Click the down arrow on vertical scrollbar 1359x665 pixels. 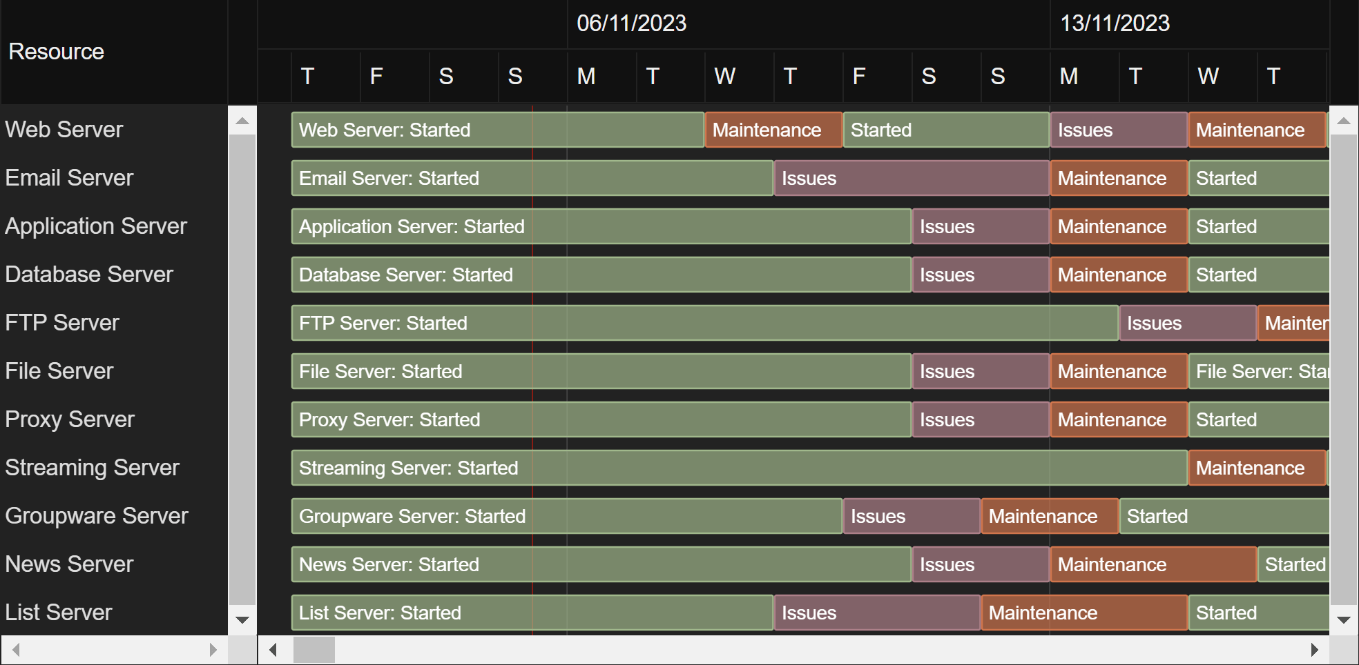(1344, 619)
